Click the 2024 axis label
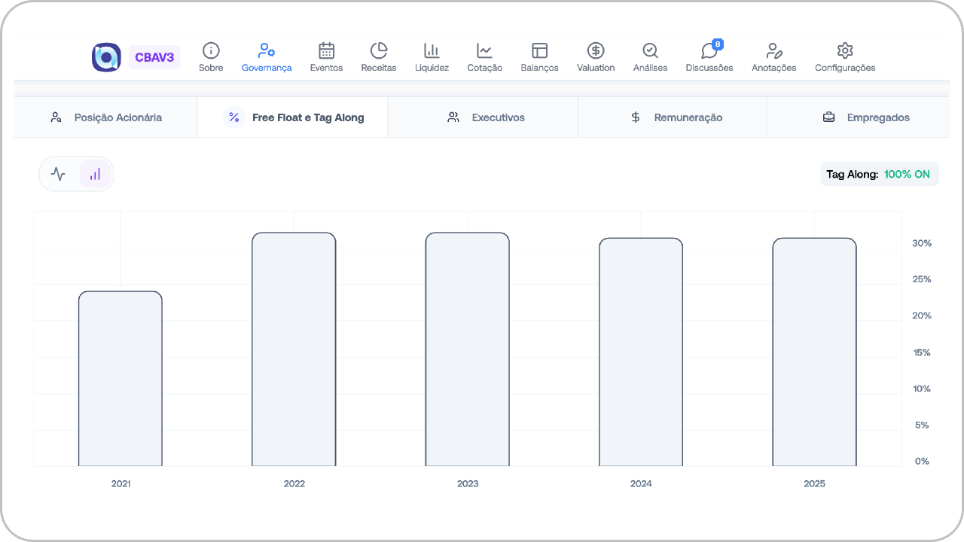This screenshot has width=964, height=542. [641, 483]
